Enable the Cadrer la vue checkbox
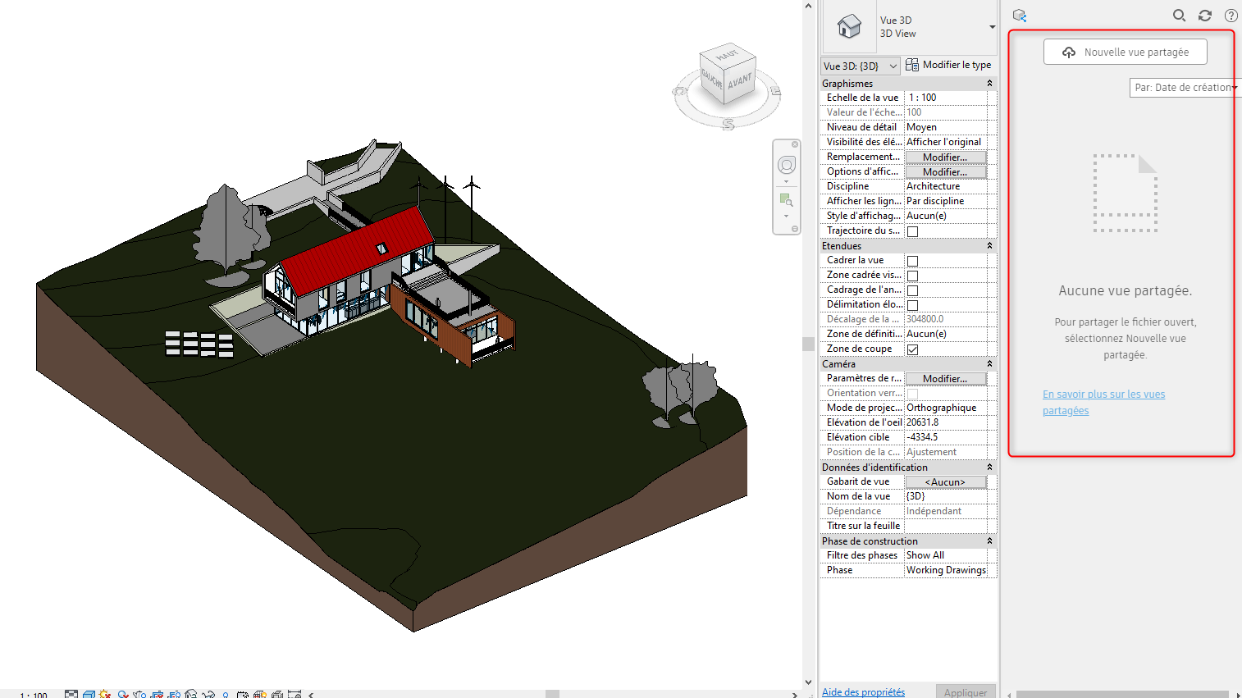The image size is (1242, 698). point(912,261)
